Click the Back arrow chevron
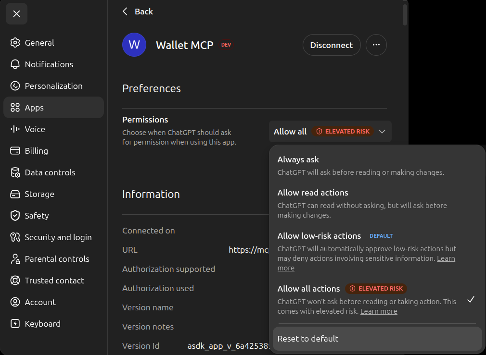 pyautogui.click(x=125, y=12)
